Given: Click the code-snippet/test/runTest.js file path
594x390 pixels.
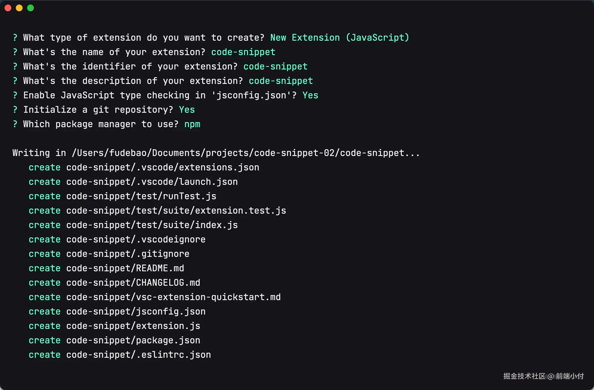Looking at the screenshot, I should [x=141, y=196].
